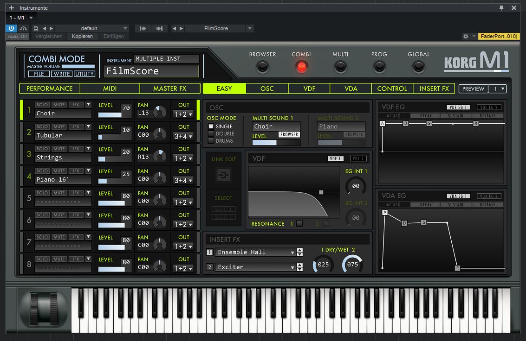Image resolution: width=526 pixels, height=341 pixels.
Task: Switch to the PERFORMANCE tab
Action: tap(50, 88)
